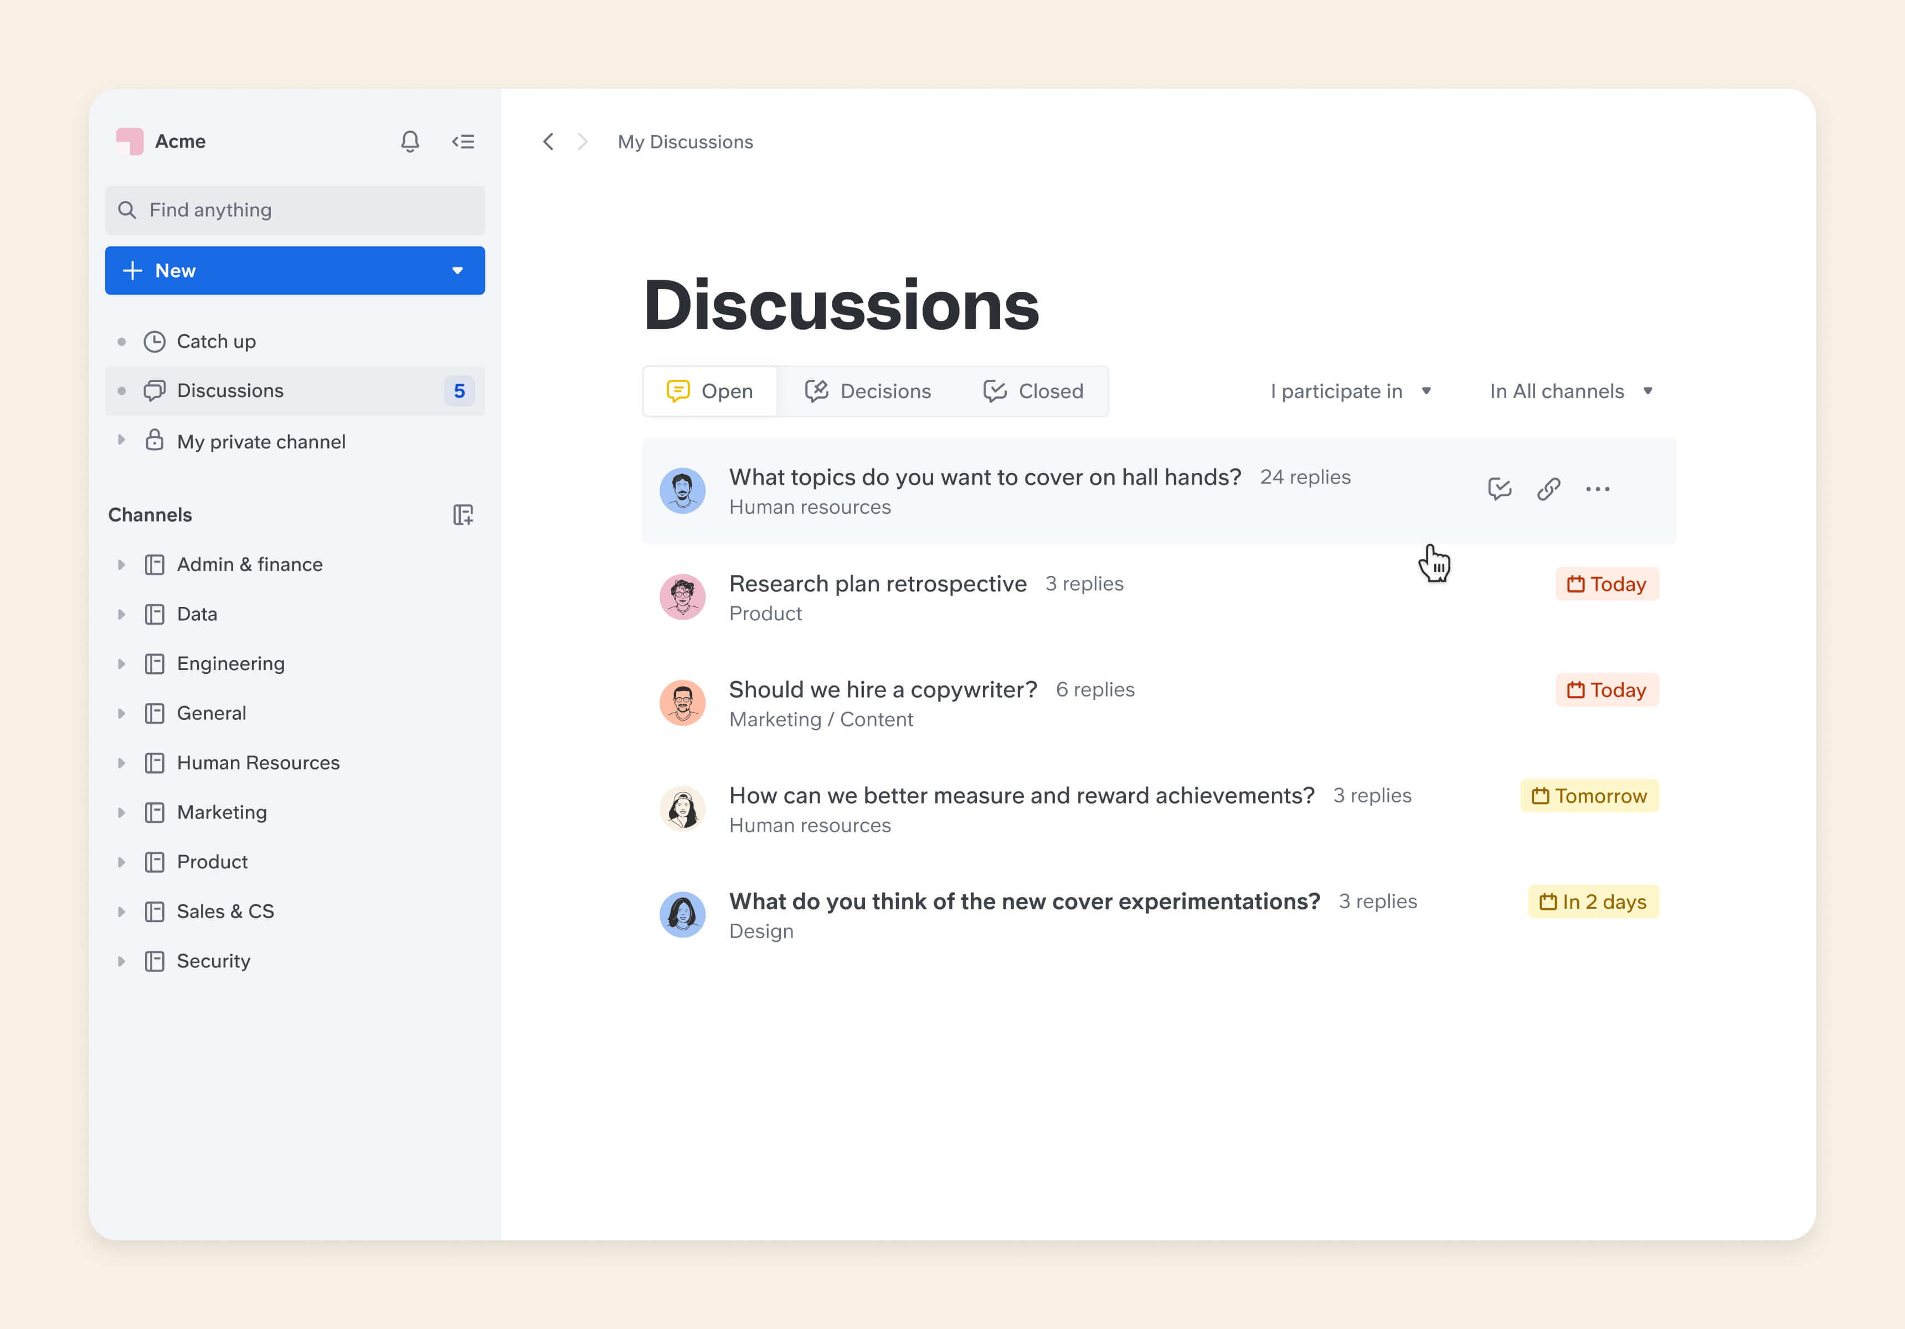Screen dimensions: 1905x1329
Task: Switch to the Decisions tab
Action: point(868,392)
